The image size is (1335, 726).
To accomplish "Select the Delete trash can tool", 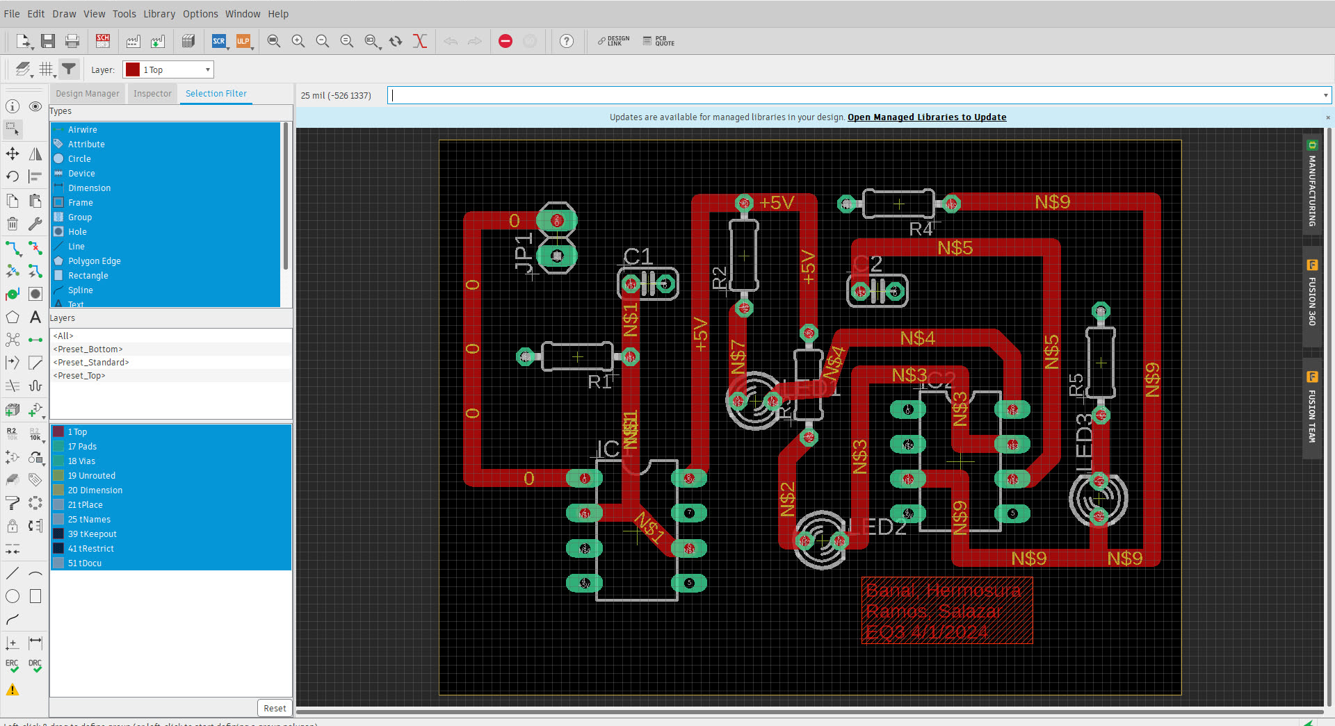I will [13, 224].
